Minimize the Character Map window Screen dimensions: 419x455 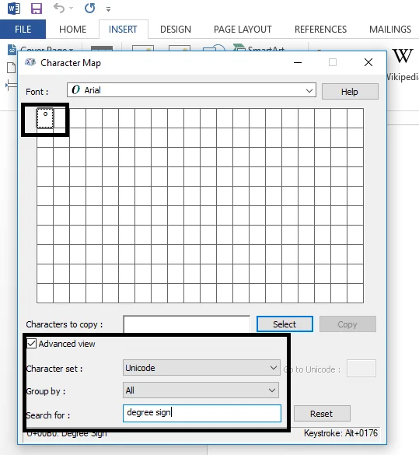tap(298, 62)
